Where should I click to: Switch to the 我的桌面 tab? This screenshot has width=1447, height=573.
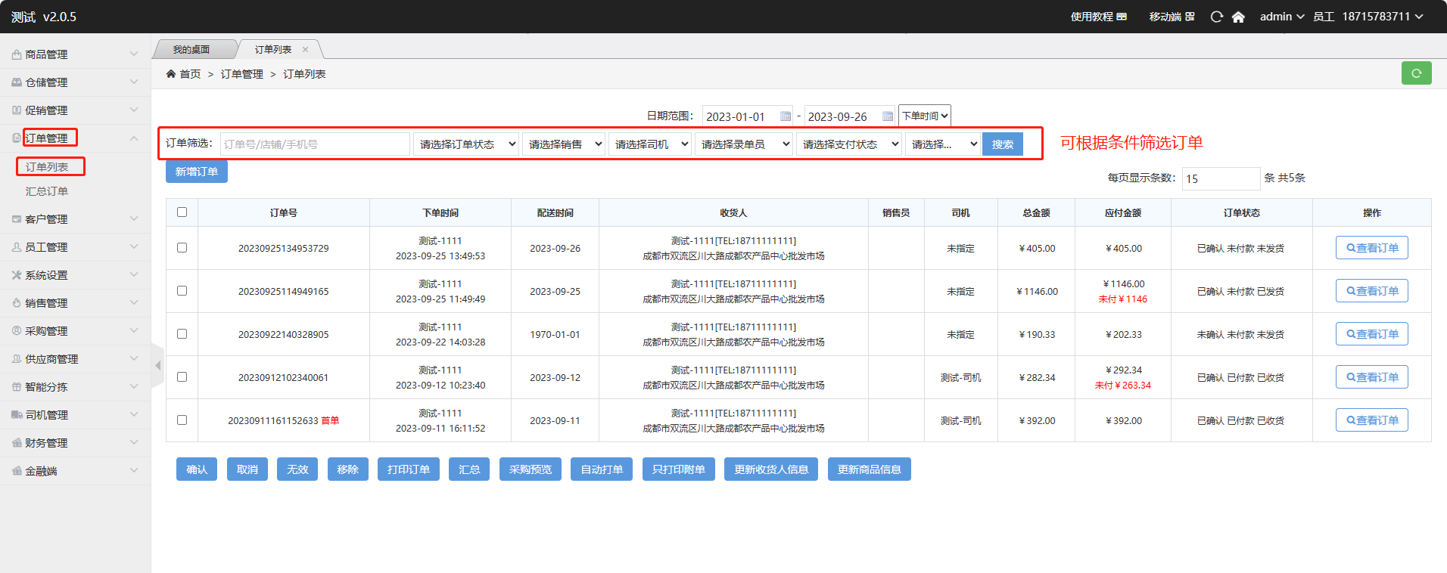tap(191, 50)
